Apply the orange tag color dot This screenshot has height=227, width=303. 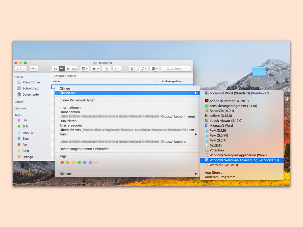(68, 162)
